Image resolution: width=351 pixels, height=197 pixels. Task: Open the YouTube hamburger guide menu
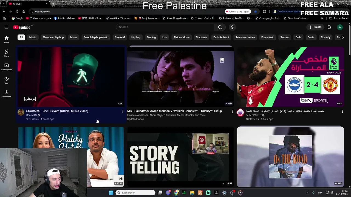[7, 27]
